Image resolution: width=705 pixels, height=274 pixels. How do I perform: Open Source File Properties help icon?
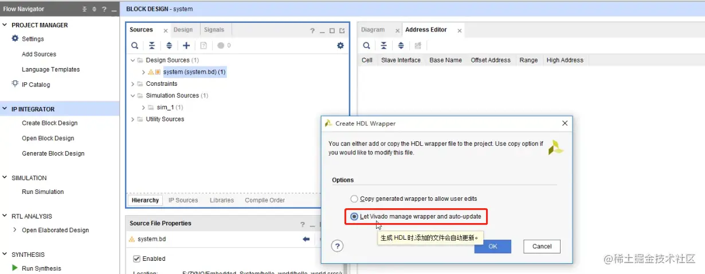click(303, 225)
